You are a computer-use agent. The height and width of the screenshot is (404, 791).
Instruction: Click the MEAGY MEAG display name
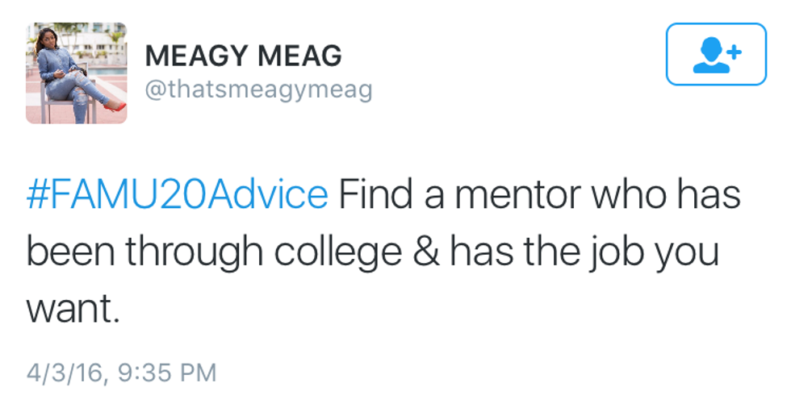tap(243, 56)
